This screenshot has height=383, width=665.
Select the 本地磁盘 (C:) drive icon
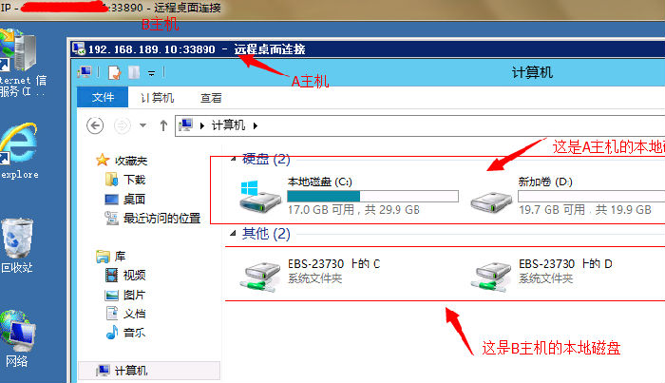point(260,197)
